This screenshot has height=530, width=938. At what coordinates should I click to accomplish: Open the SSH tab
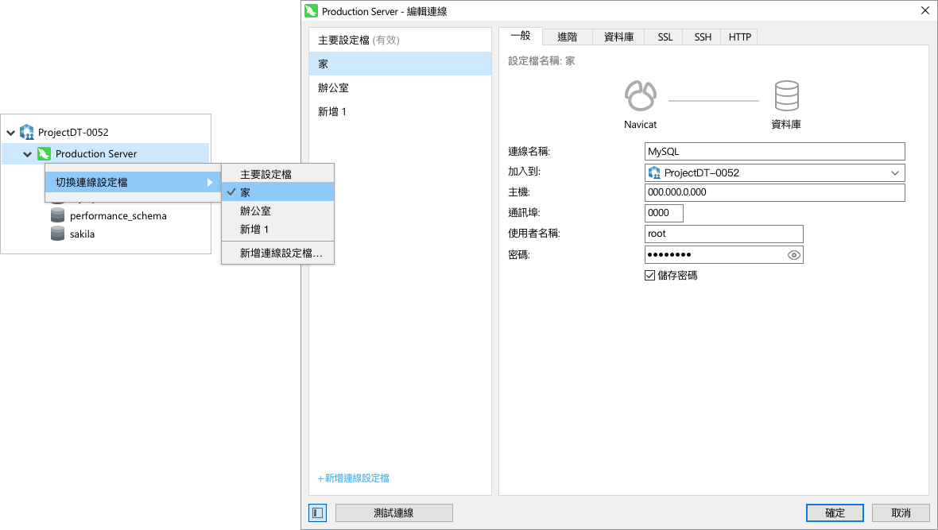[702, 37]
